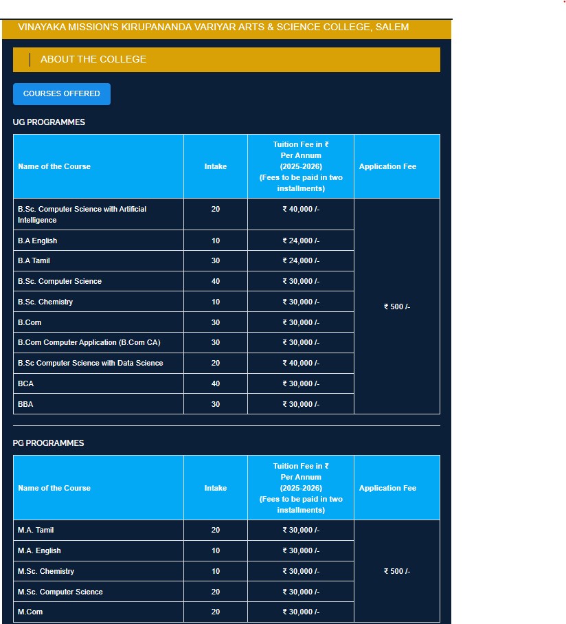Click ₹ 30,000 fee for B.Com CA
The width and height of the screenshot is (566, 624).
(x=301, y=343)
